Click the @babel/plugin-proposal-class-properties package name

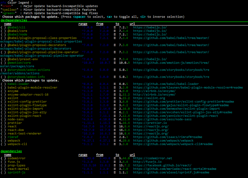pyautogui.click(x=42, y=38)
